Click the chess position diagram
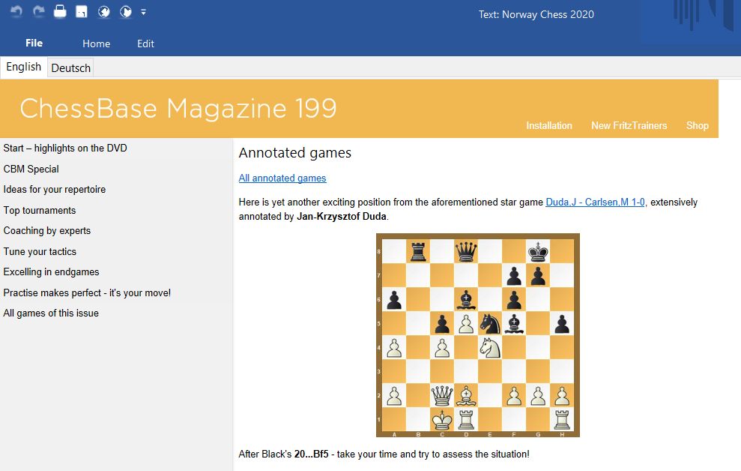Image resolution: width=741 pixels, height=471 pixels. [x=477, y=334]
